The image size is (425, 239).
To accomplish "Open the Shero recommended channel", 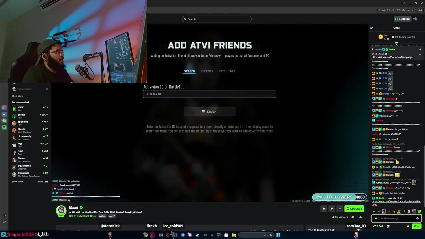I will pos(30,160).
